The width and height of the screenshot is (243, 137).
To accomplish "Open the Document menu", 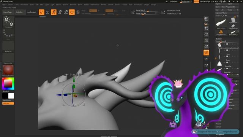I will 24,5.
